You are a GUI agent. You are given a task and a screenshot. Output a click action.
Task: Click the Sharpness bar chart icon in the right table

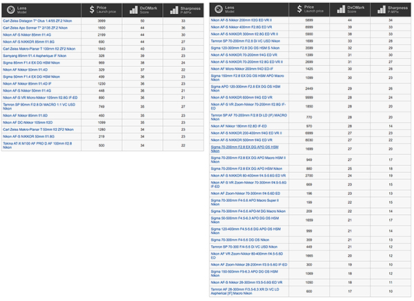click(x=382, y=10)
